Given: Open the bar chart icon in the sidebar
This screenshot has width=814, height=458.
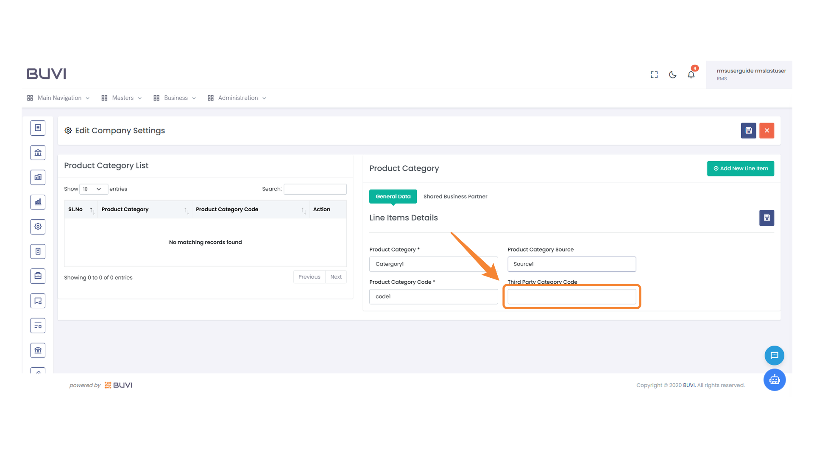Looking at the screenshot, I should tap(38, 202).
